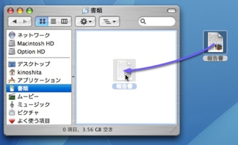Click the desktop icon in the sidebar

(12, 64)
